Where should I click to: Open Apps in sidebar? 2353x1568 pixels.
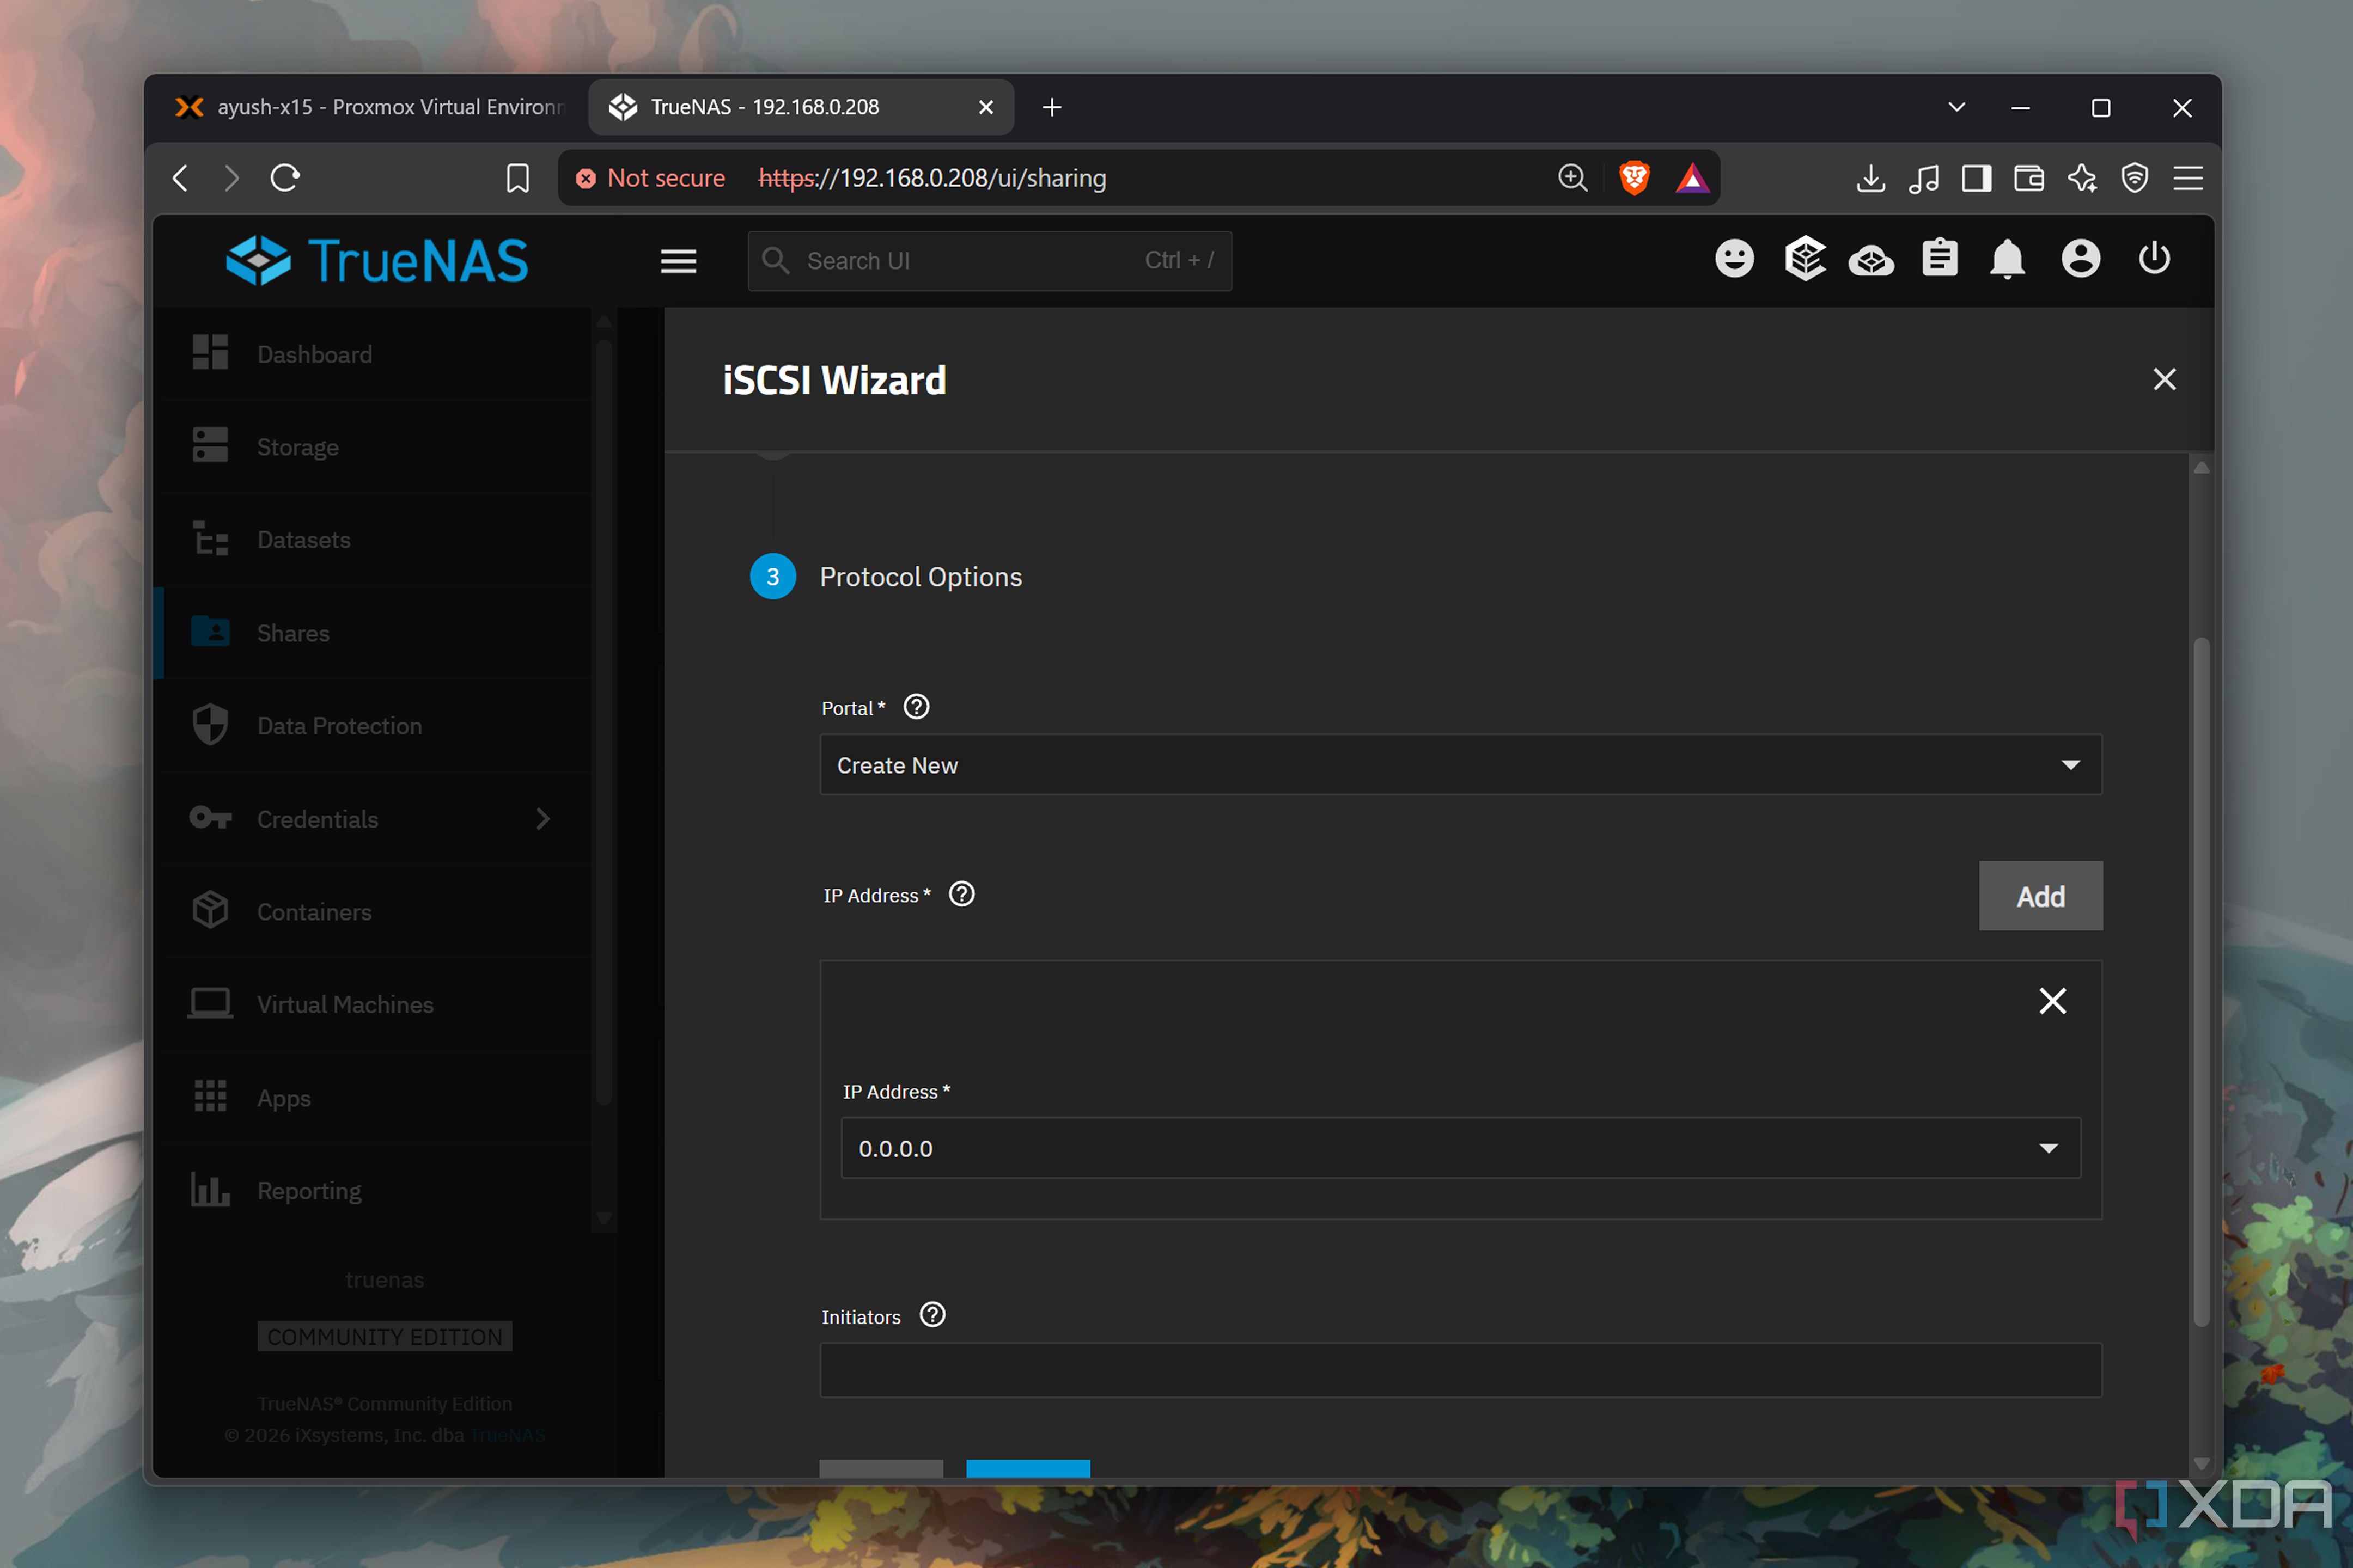373,1098
